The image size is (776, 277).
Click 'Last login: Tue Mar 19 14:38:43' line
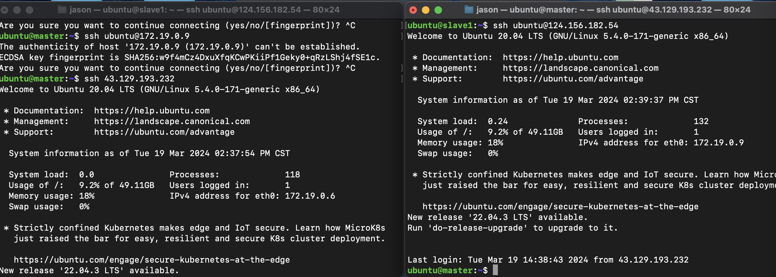pos(548,260)
